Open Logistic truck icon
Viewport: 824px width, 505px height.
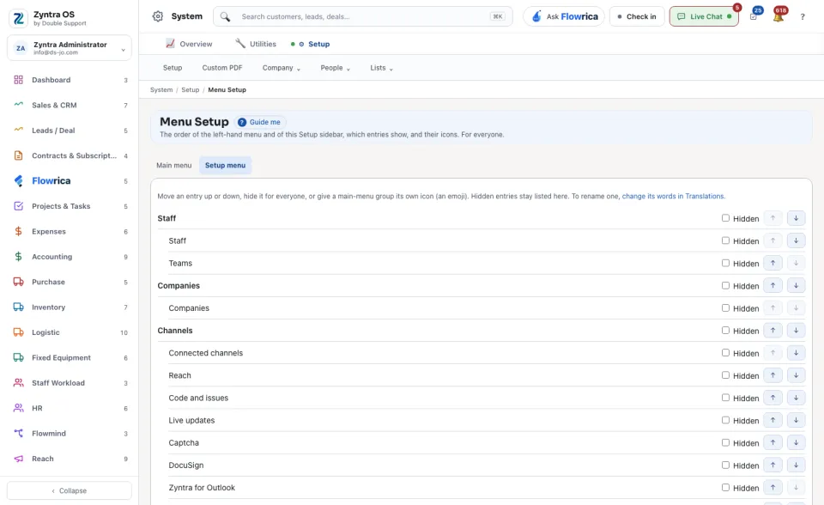pyautogui.click(x=18, y=332)
